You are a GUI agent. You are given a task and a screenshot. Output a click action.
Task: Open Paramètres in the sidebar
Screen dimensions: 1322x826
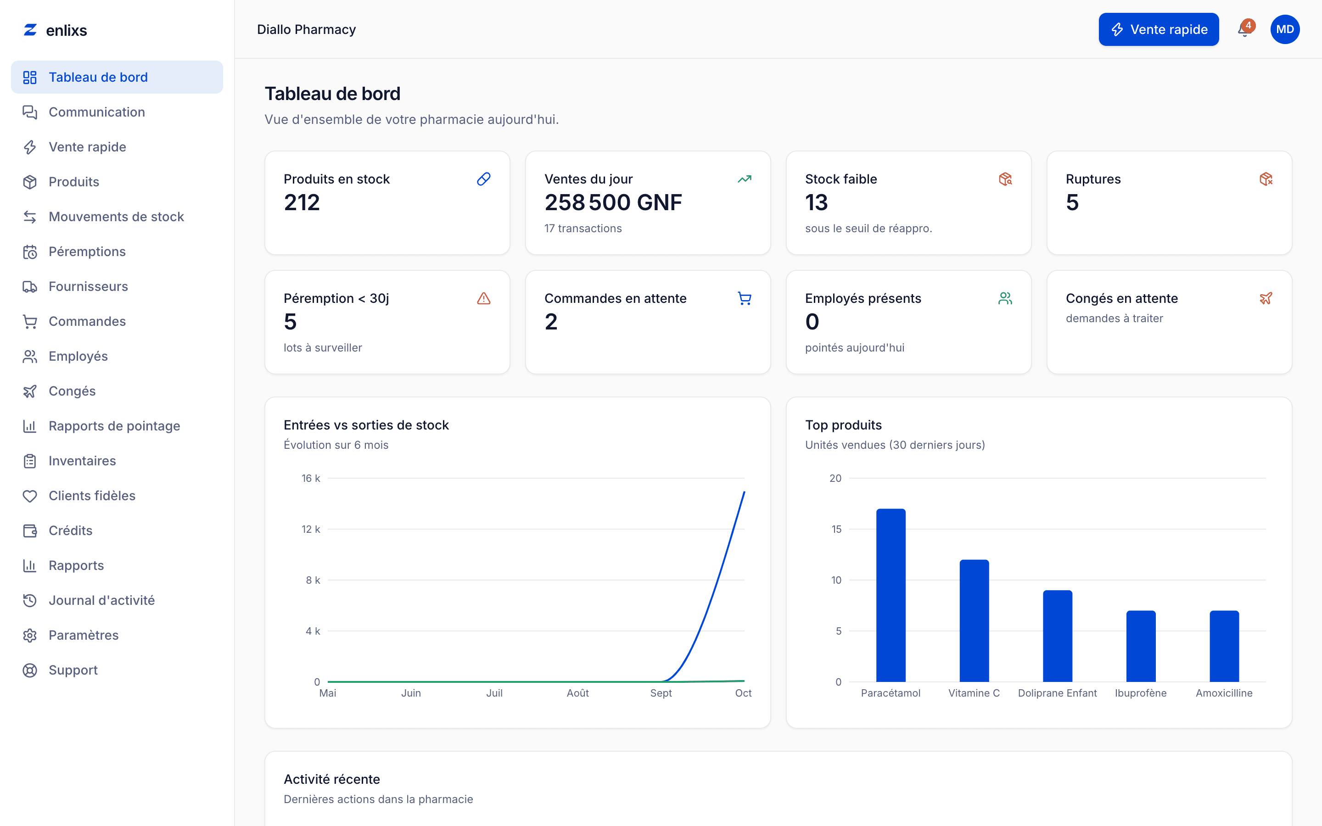(x=117, y=636)
